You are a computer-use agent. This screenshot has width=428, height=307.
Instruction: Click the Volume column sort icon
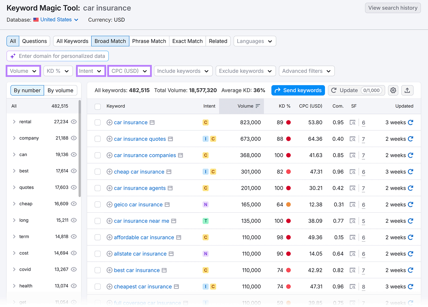click(x=258, y=106)
